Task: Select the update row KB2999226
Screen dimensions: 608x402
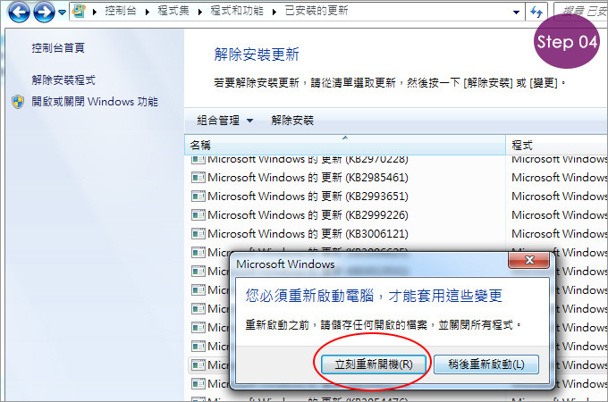Action: coord(396,215)
